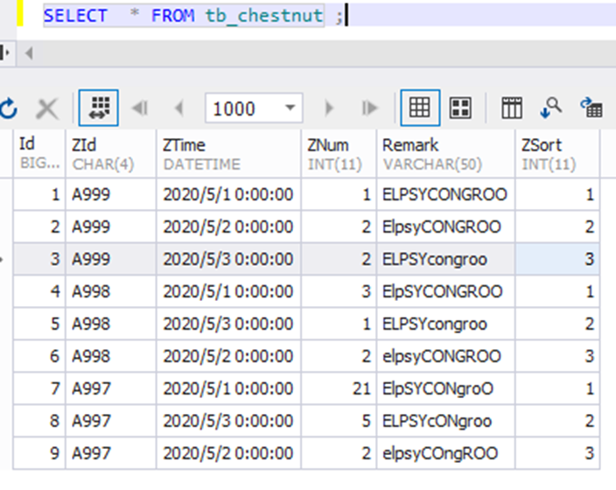
Task: Go to last page of results
Action: 369,108
